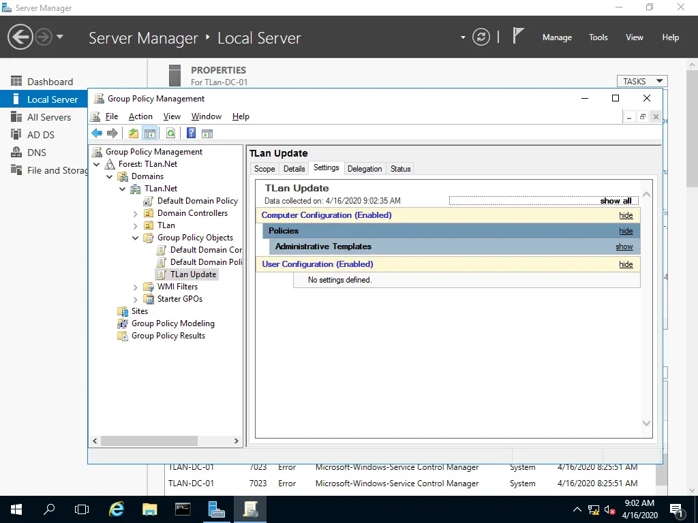Screen dimensions: 698x523
Task: Launch Internet Explorer from taskbar
Action: click(117, 509)
